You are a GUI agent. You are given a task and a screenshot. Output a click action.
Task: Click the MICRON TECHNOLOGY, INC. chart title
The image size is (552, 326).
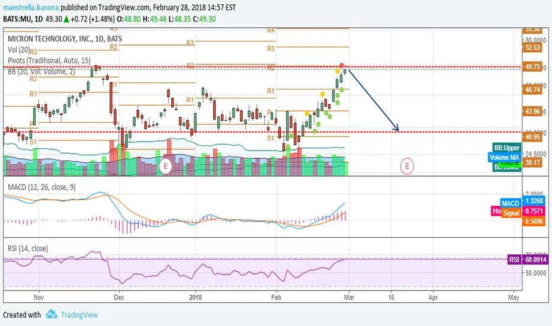point(65,39)
